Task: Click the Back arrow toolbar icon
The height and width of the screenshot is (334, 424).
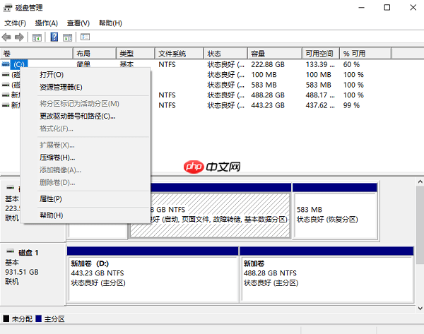Action: click(6, 37)
